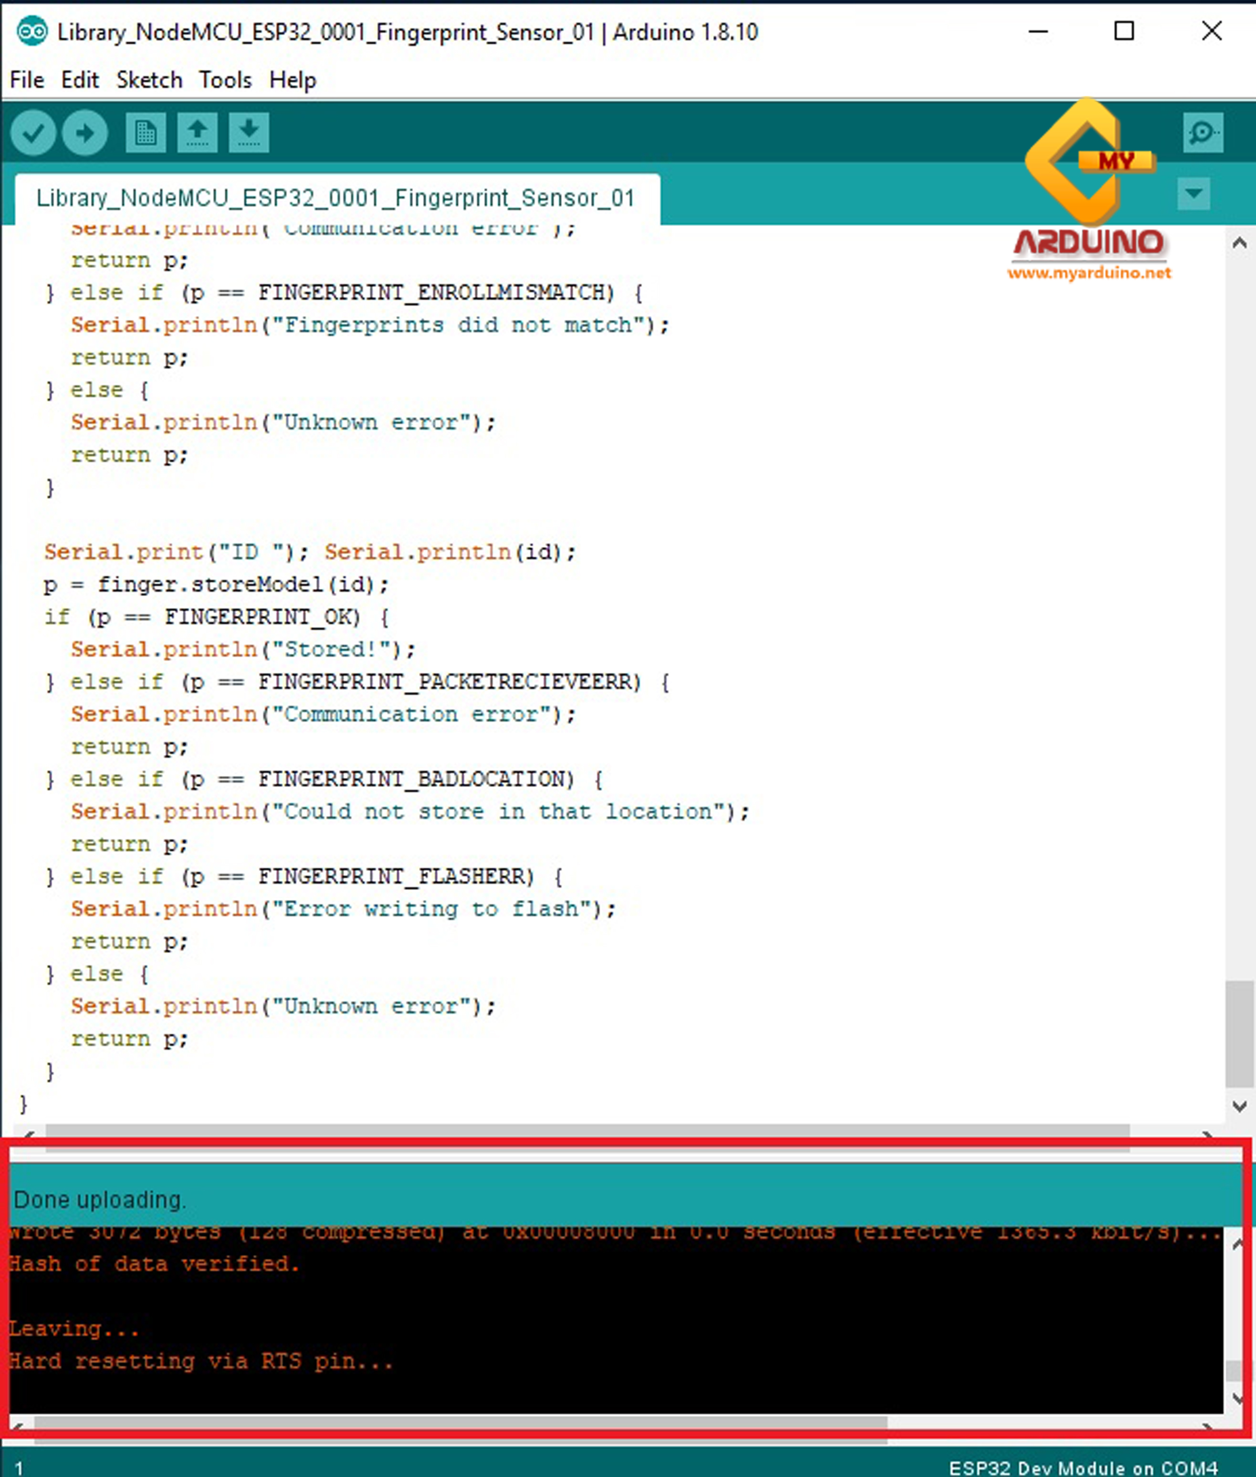Open a new sketch via the New icon

(146, 133)
